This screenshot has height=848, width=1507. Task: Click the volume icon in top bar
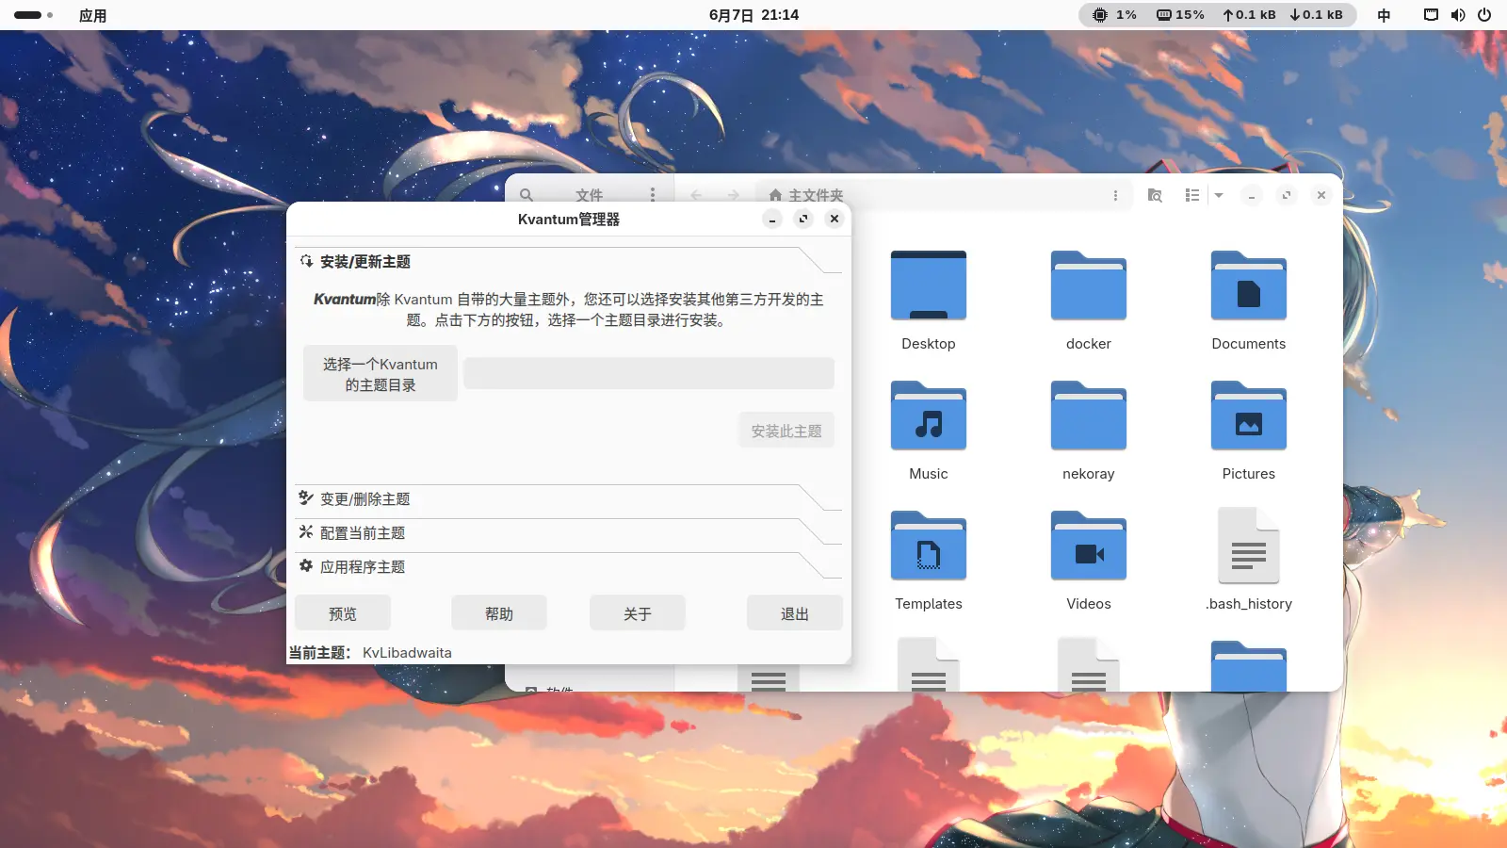pos(1458,15)
